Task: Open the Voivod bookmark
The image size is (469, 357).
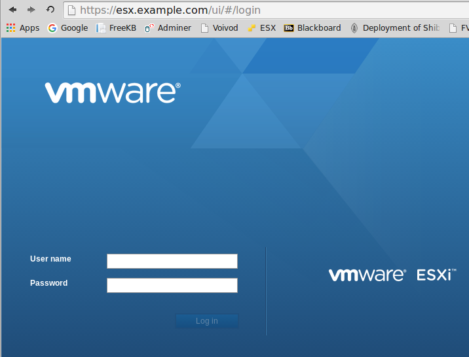Action: click(219, 27)
